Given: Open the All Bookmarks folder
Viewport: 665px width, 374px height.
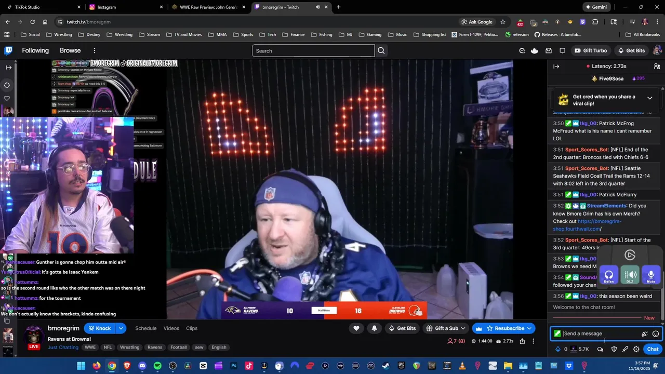Looking at the screenshot, I should (x=643, y=35).
